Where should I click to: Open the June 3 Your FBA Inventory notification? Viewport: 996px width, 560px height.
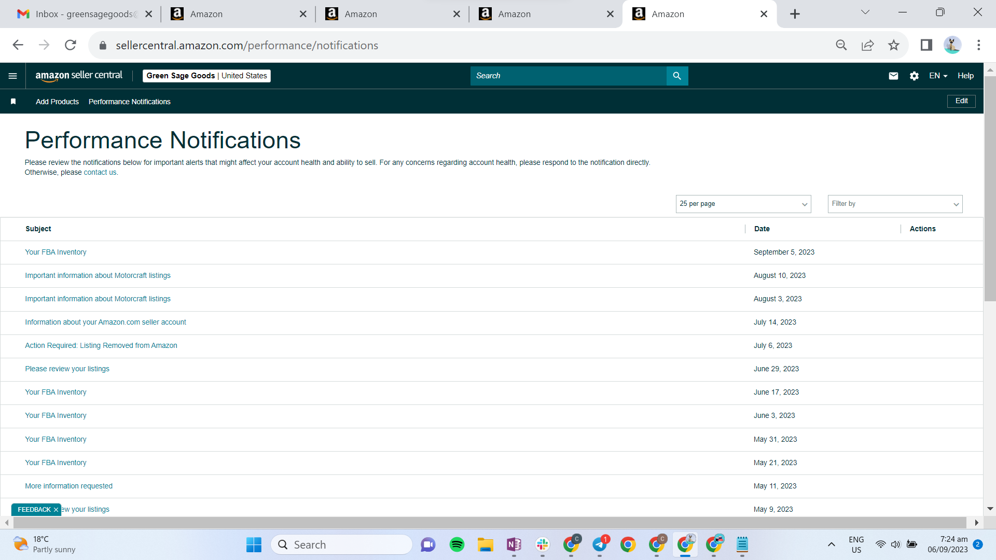click(56, 416)
